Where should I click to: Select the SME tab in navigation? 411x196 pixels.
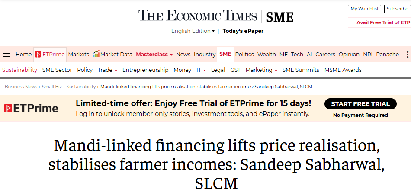coord(225,54)
